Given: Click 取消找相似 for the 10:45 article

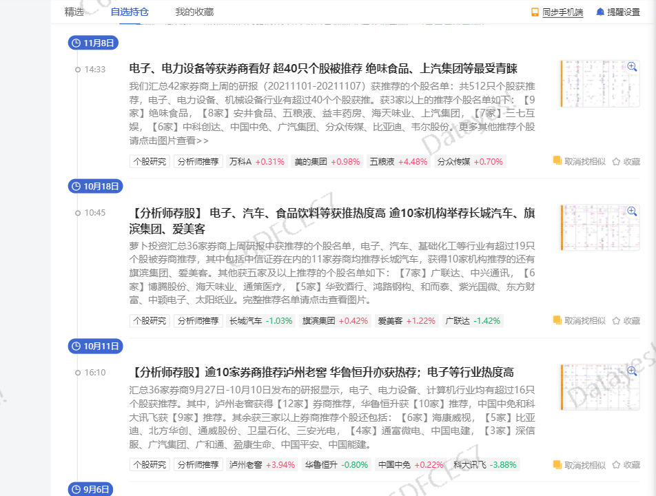Looking at the screenshot, I should pyautogui.click(x=580, y=321).
